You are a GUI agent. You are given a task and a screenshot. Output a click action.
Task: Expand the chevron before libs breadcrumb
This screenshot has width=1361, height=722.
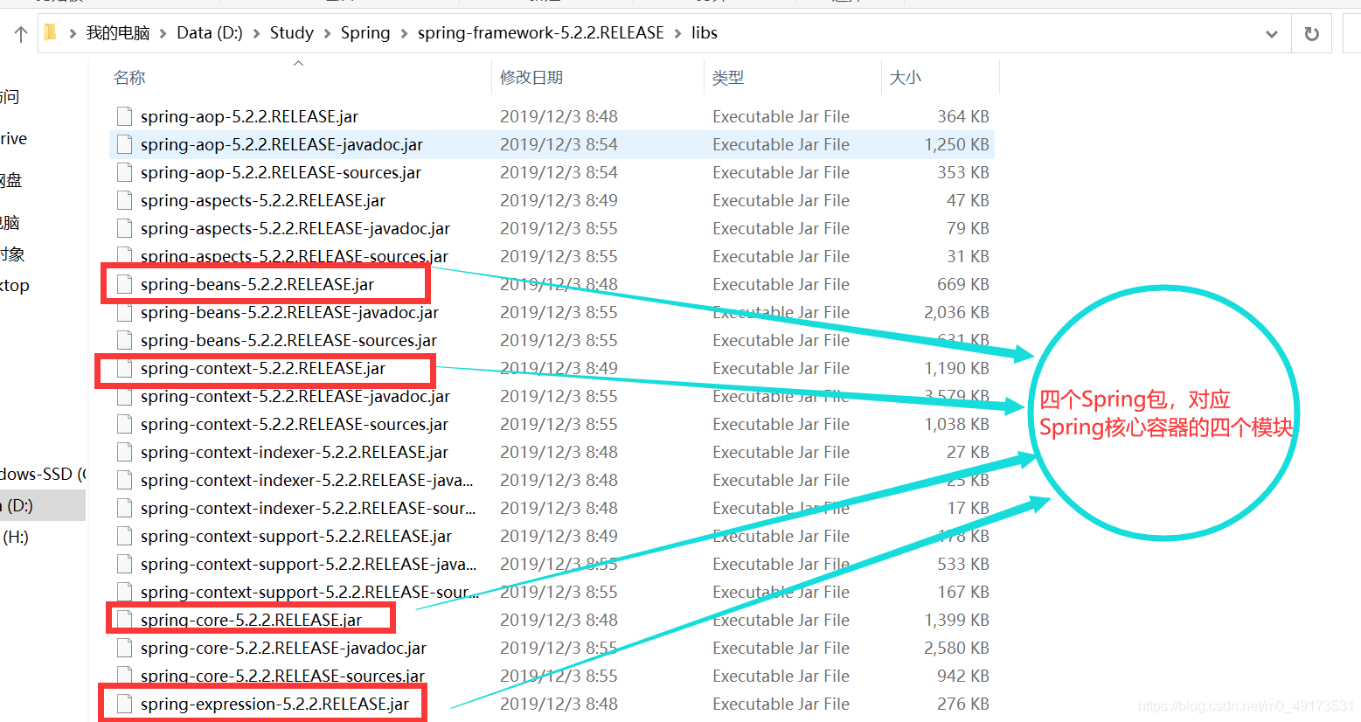(x=678, y=34)
